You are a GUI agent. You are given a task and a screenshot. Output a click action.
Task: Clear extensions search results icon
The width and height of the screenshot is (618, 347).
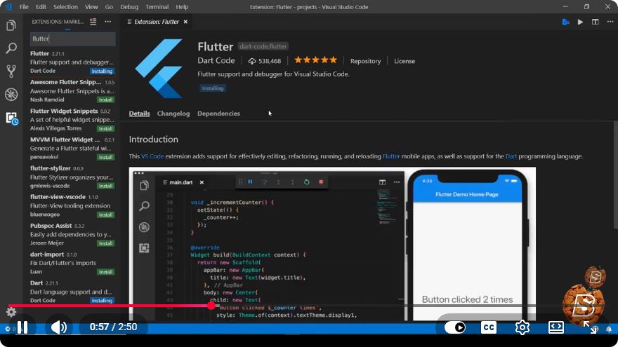pos(93,22)
